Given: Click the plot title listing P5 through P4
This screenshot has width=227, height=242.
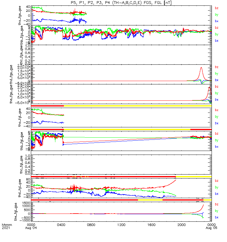Looking at the screenshot, I should coord(121,3).
